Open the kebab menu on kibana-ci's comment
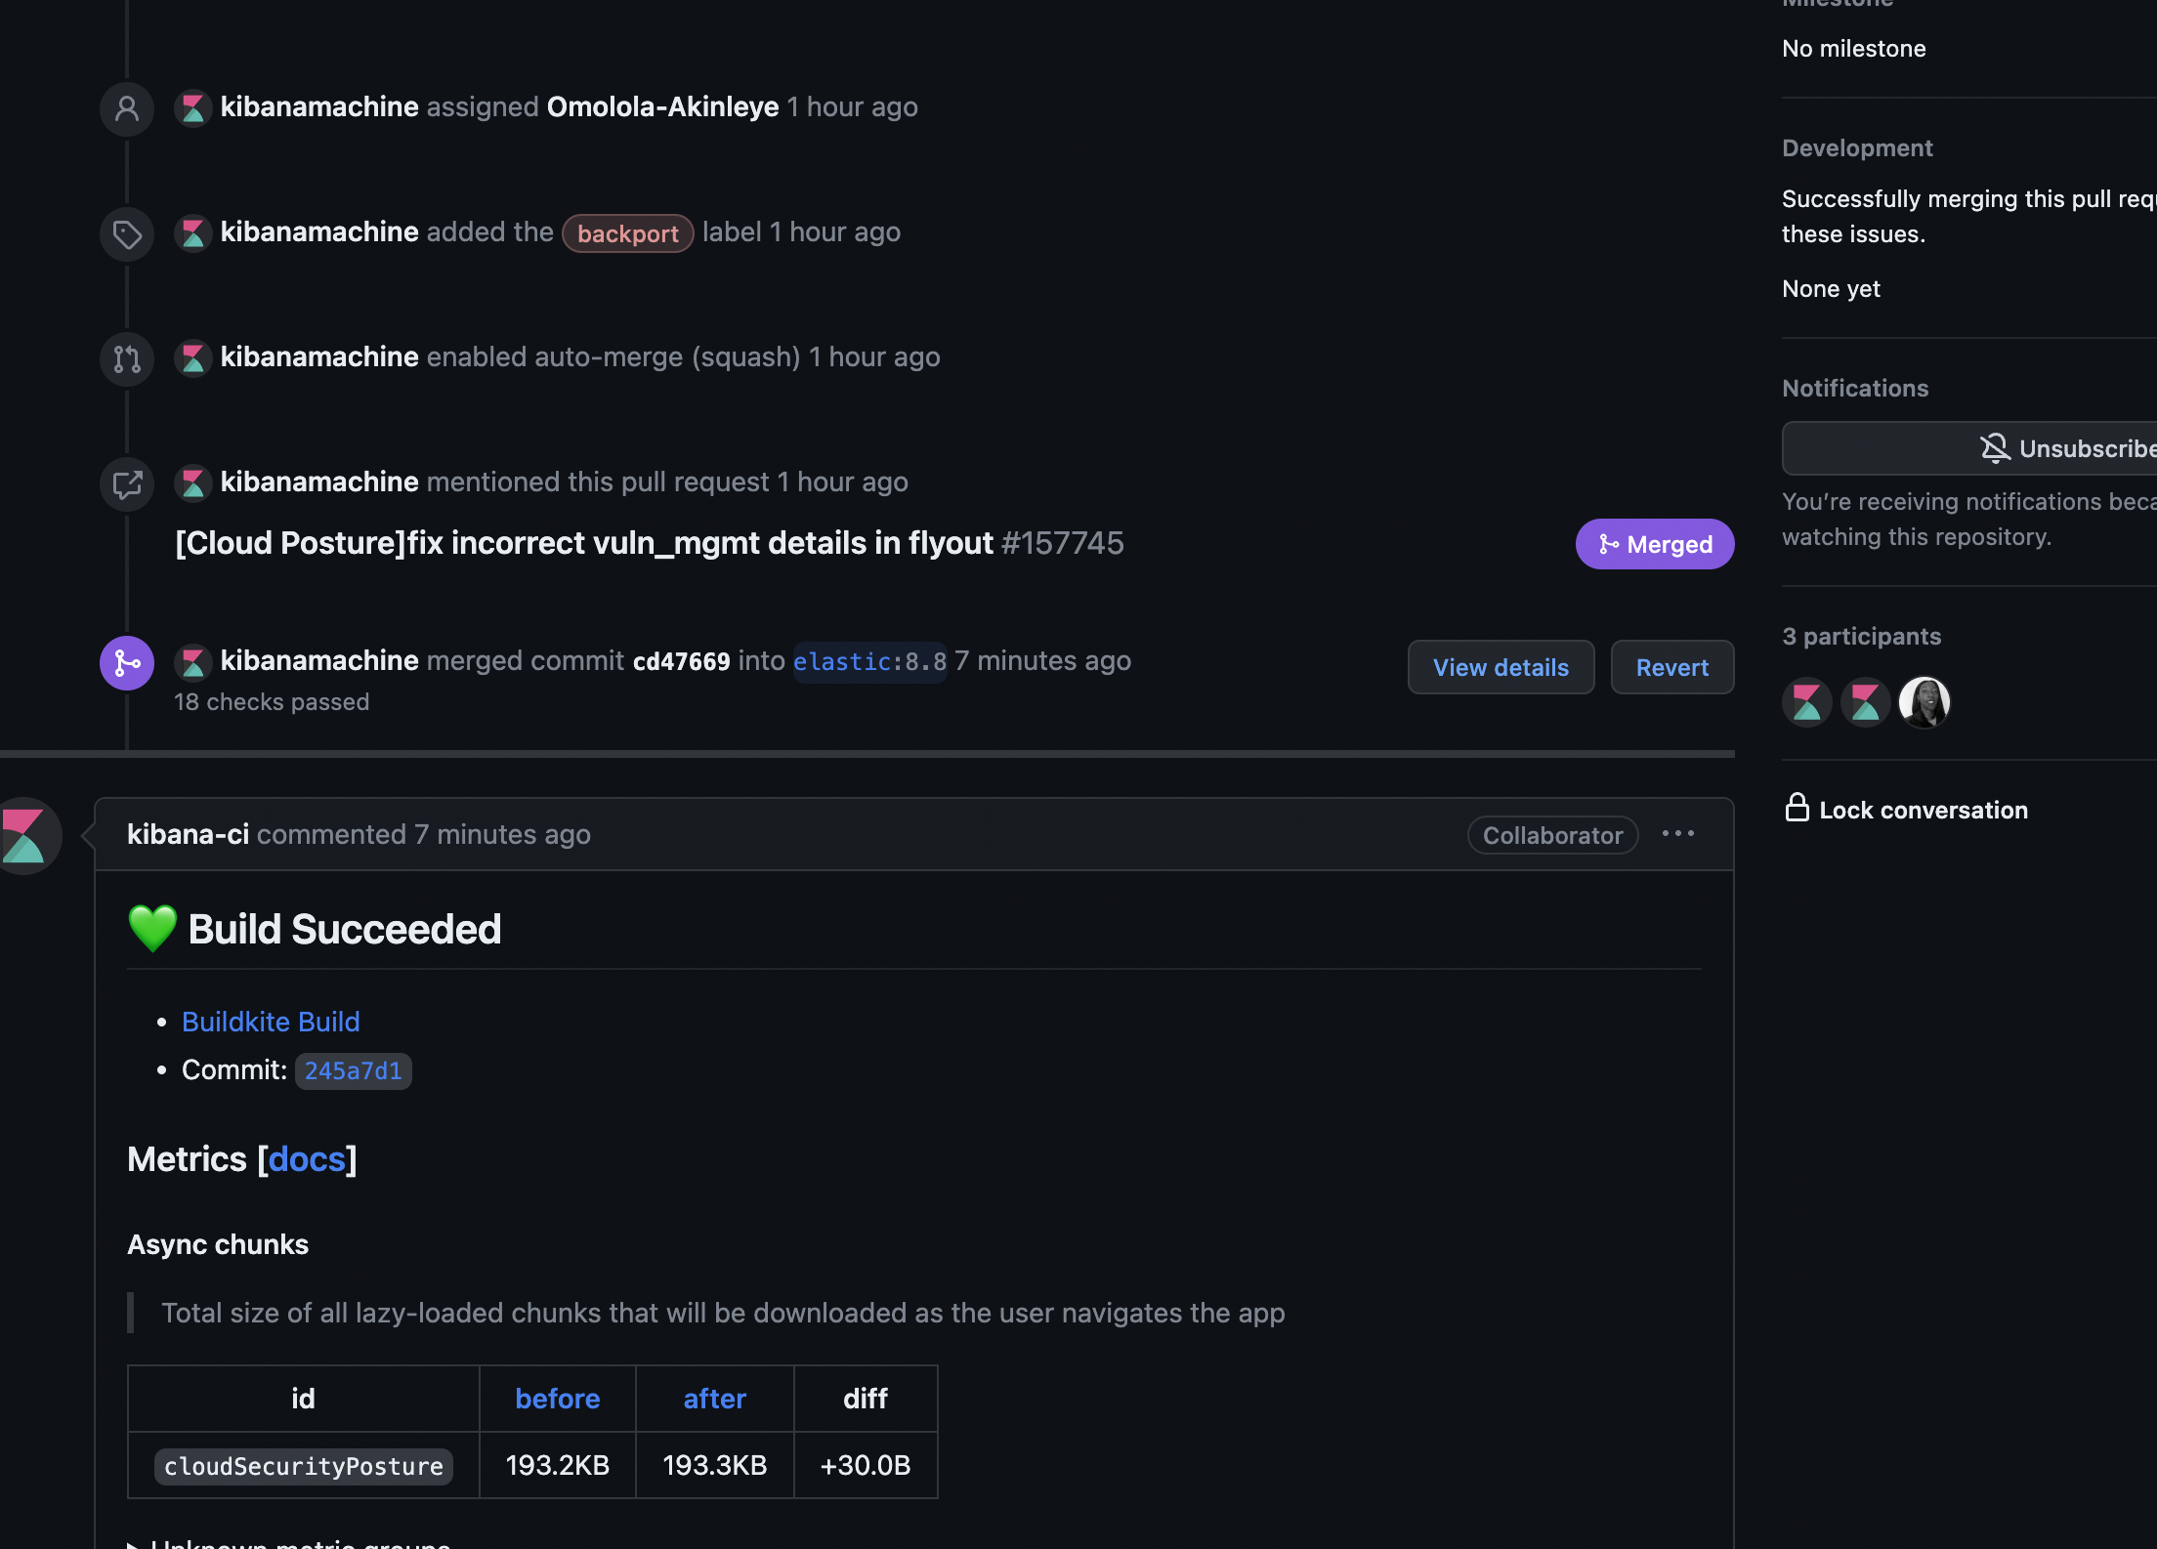This screenshot has width=2157, height=1549. click(x=1678, y=833)
